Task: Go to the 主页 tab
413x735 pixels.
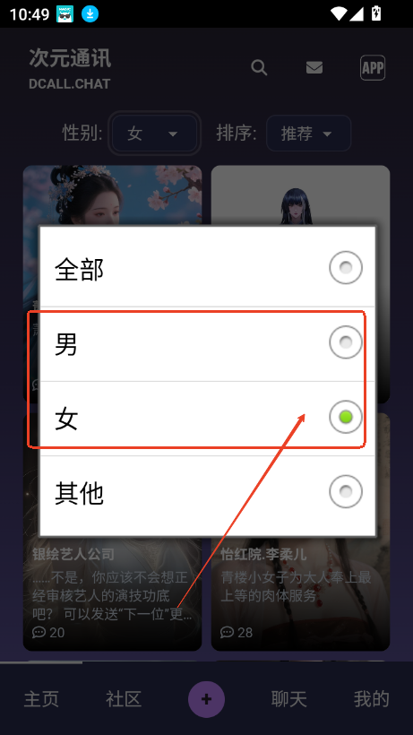Action: point(41,699)
